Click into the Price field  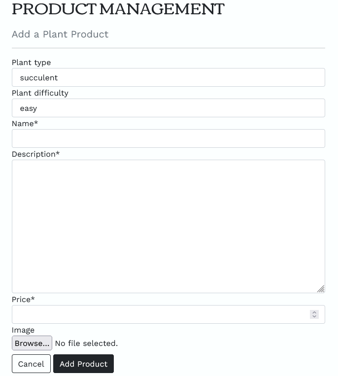tap(158, 314)
